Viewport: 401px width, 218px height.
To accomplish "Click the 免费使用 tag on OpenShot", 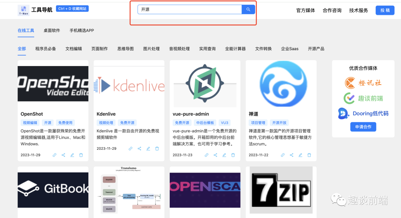I will click(x=65, y=123).
